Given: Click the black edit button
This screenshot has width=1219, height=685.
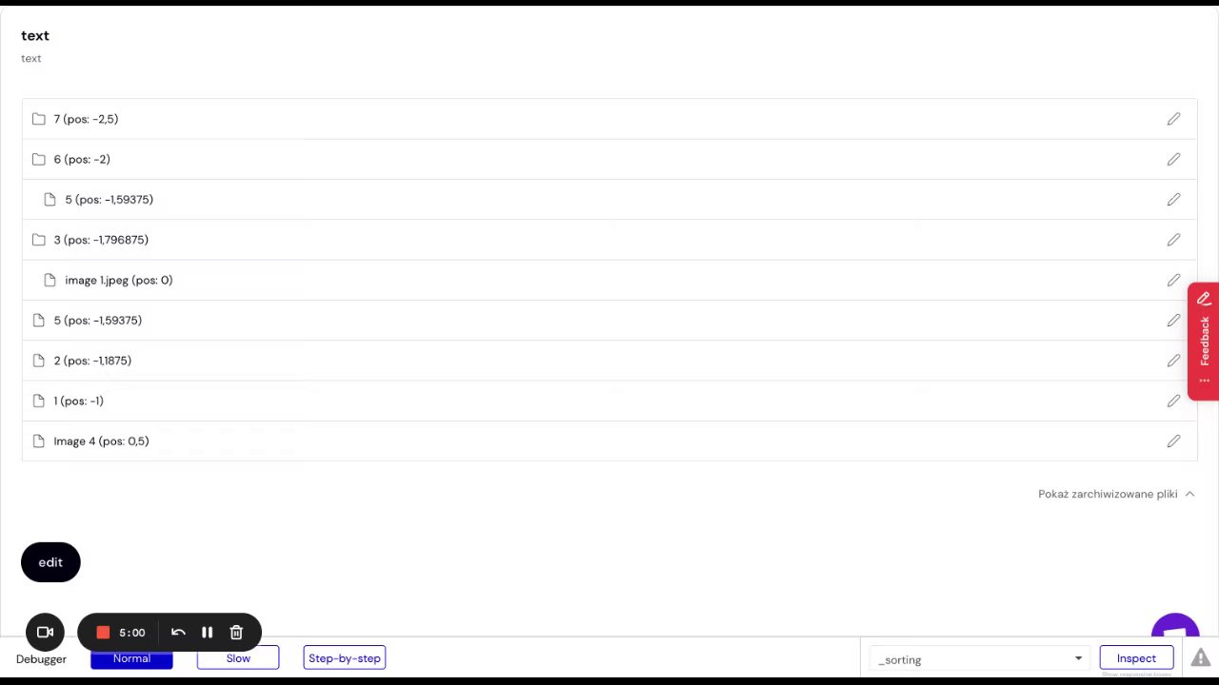Looking at the screenshot, I should tap(50, 562).
